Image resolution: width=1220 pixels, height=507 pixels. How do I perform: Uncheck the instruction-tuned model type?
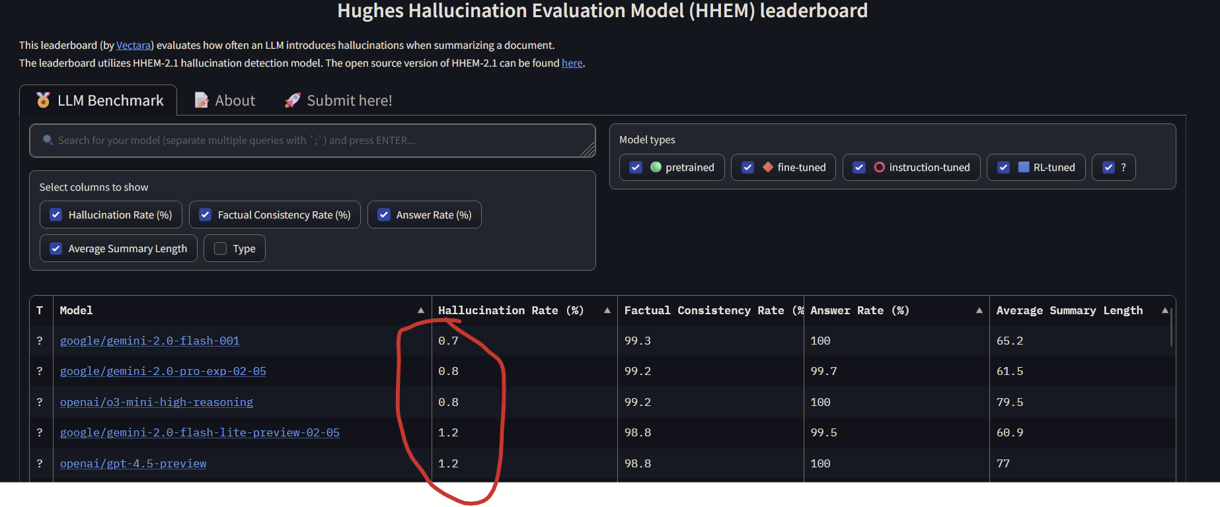859,167
